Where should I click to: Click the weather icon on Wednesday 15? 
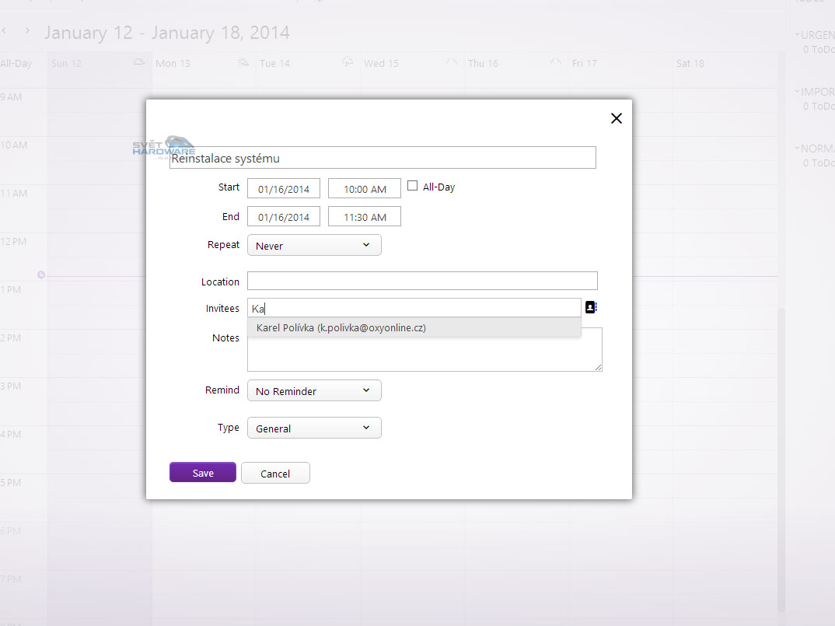pyautogui.click(x=452, y=62)
